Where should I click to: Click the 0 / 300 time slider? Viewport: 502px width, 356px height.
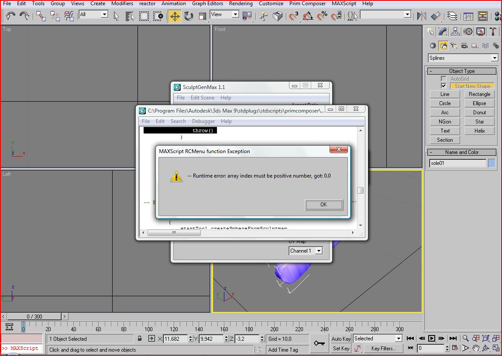pos(34,316)
